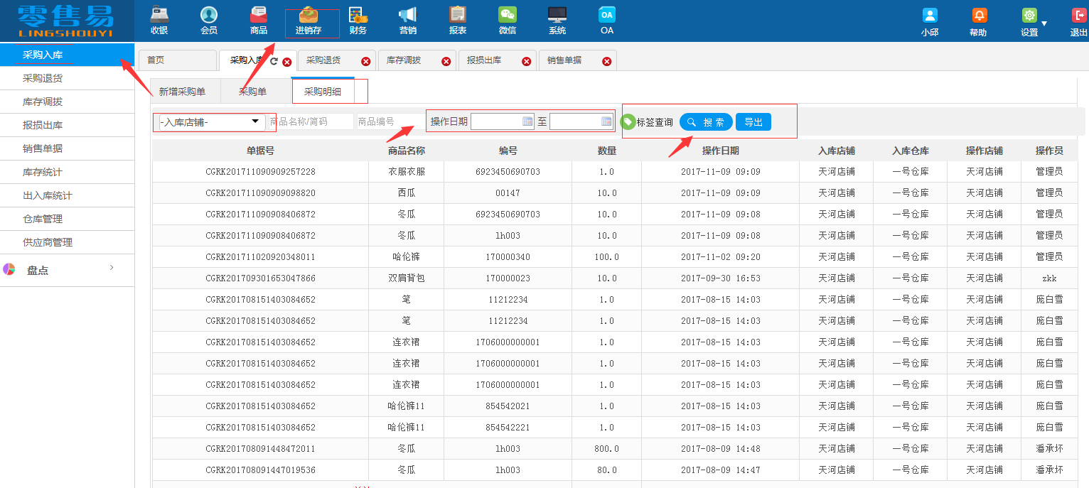Open the calendar picker for start 操作日期
Viewport: 1089px width, 488px height.
[526, 121]
